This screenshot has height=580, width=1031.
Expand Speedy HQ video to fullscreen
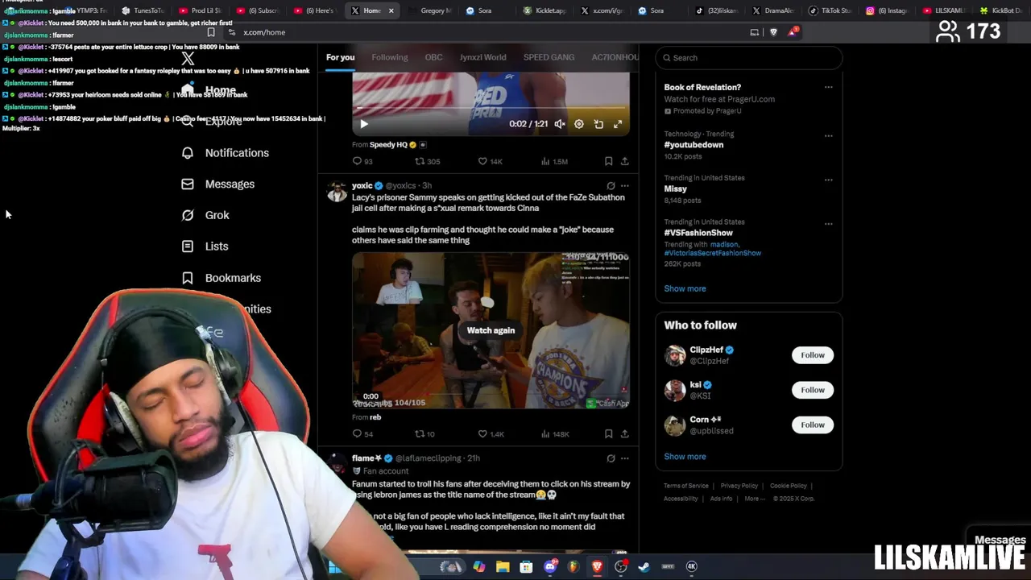point(618,124)
